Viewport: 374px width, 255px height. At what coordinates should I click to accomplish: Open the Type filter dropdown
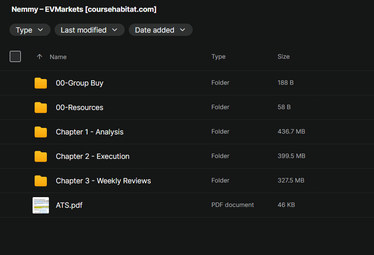click(30, 30)
